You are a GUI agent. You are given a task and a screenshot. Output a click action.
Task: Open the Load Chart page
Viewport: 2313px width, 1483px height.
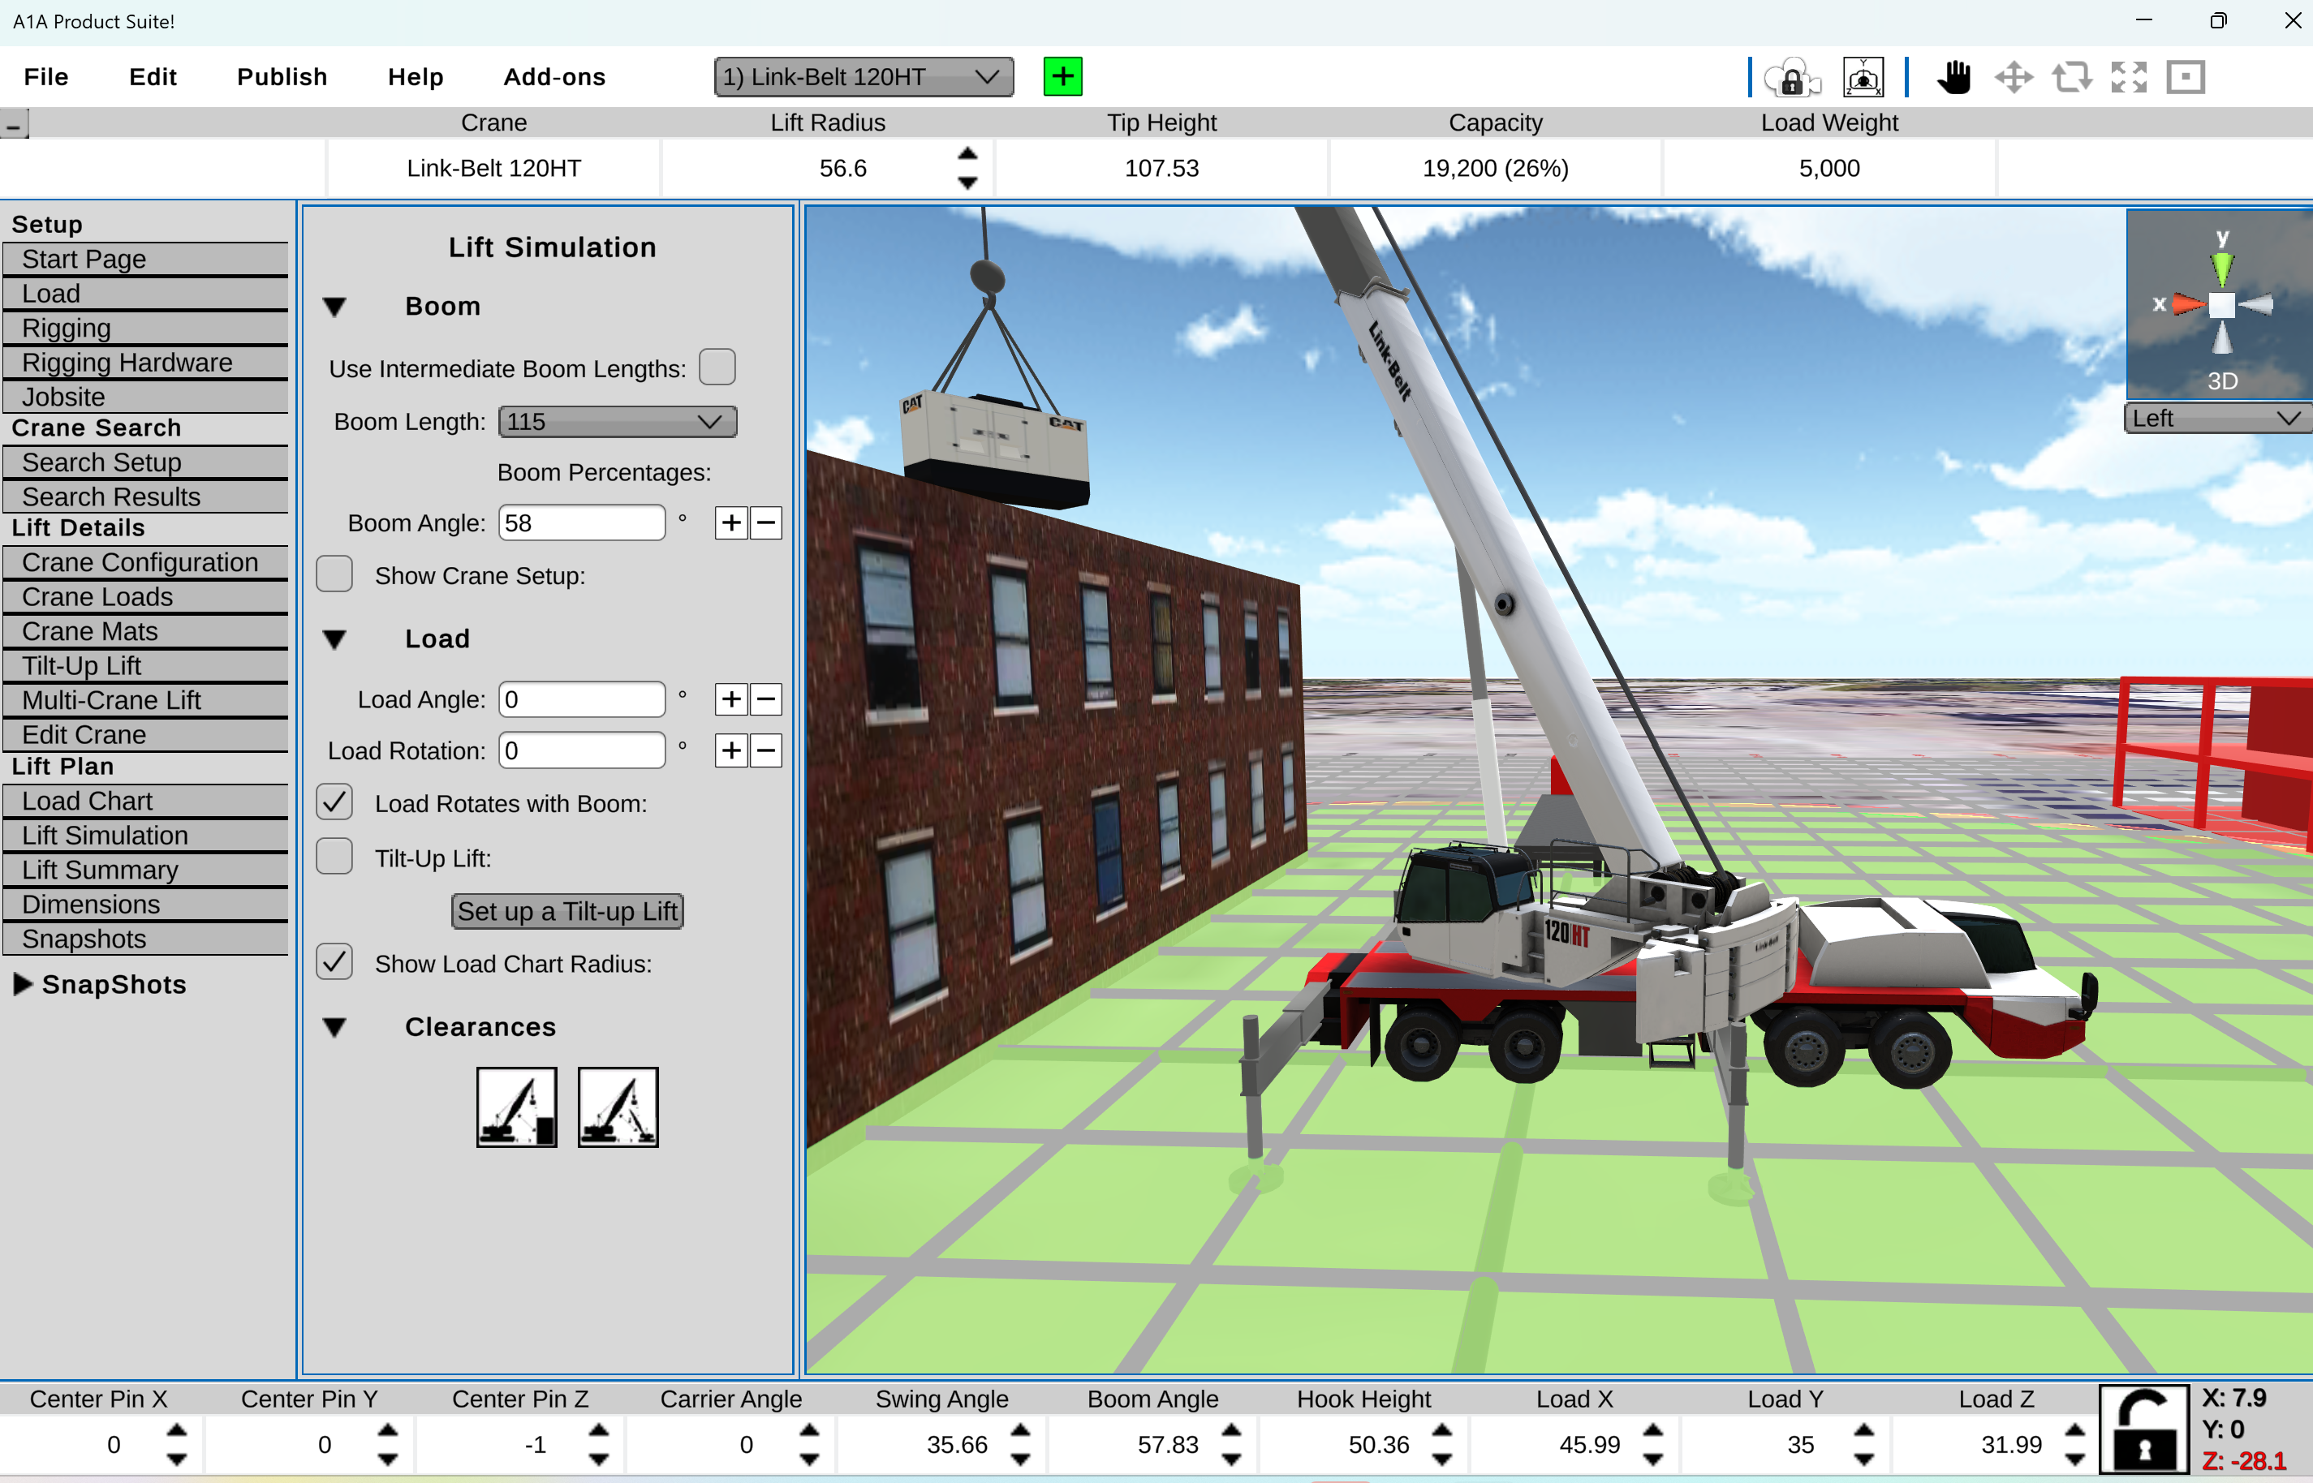(x=145, y=802)
